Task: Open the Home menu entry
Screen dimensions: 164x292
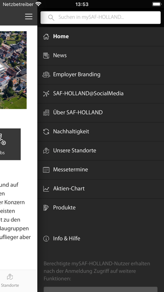Action: click(101, 36)
